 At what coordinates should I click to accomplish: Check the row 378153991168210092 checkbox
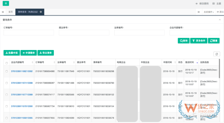(7, 71)
